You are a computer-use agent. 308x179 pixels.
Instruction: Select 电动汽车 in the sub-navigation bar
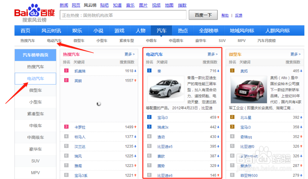[54, 41]
